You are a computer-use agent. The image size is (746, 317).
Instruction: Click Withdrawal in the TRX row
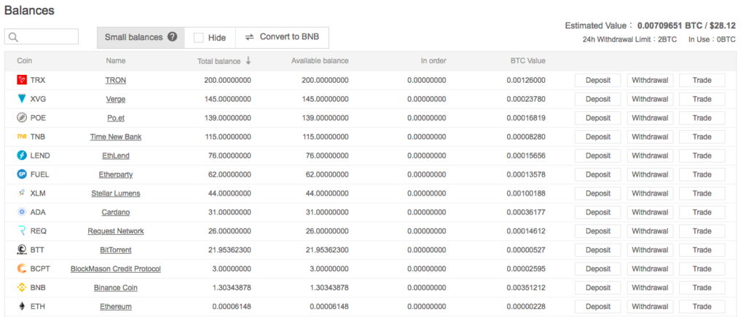650,80
